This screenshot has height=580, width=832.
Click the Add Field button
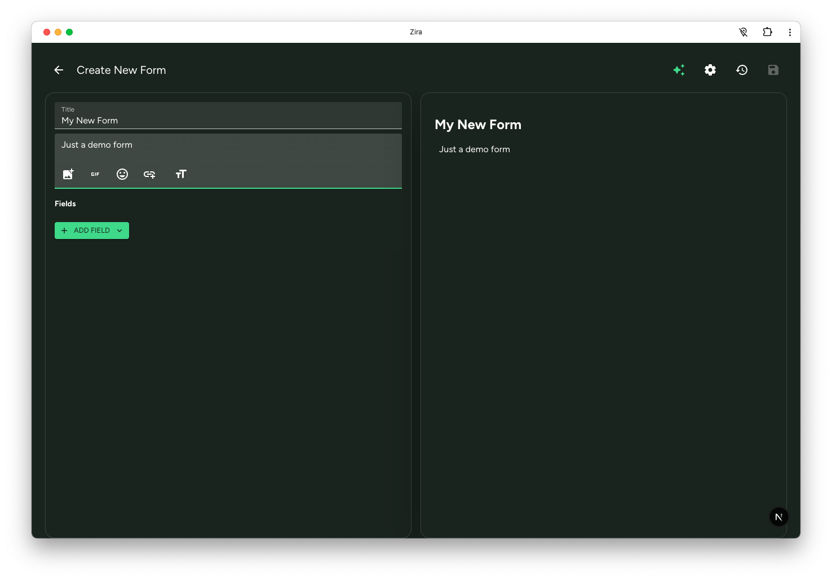click(x=92, y=231)
